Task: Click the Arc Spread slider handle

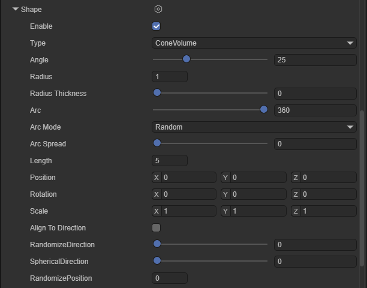Action: pos(157,143)
